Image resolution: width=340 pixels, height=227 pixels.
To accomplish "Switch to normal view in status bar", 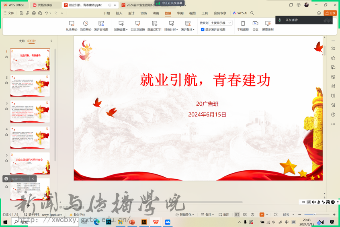I will coord(237,215).
